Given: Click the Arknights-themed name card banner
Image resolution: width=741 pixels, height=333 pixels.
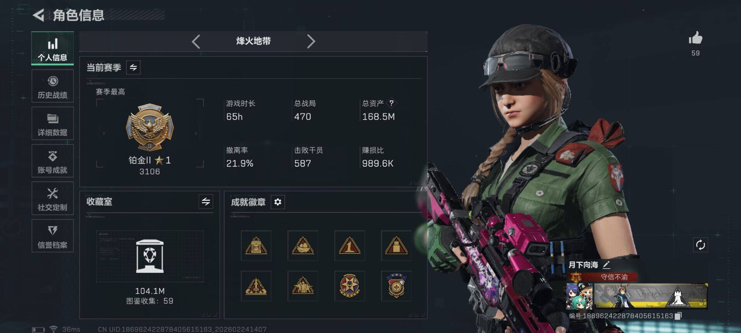Looking at the screenshot, I should 651,296.
